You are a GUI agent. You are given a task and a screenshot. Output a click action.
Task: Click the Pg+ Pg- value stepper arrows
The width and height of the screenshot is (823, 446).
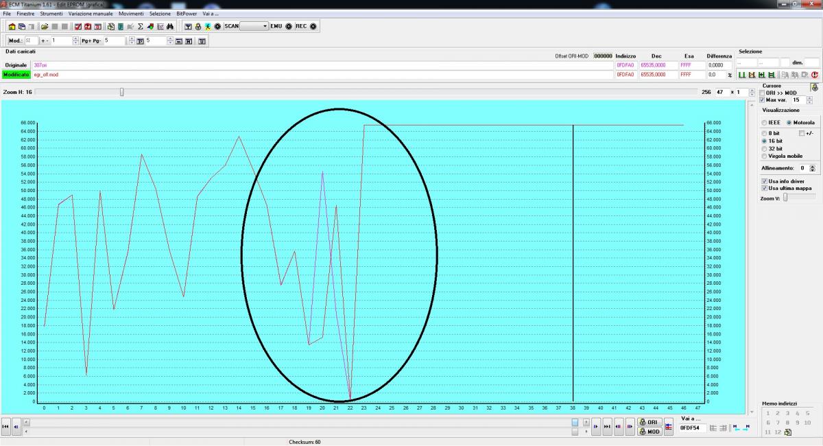(132, 41)
